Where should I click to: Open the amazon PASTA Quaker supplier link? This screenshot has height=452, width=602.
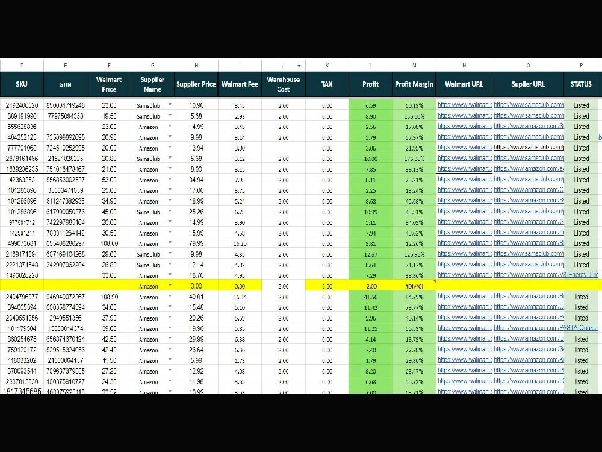(545, 328)
